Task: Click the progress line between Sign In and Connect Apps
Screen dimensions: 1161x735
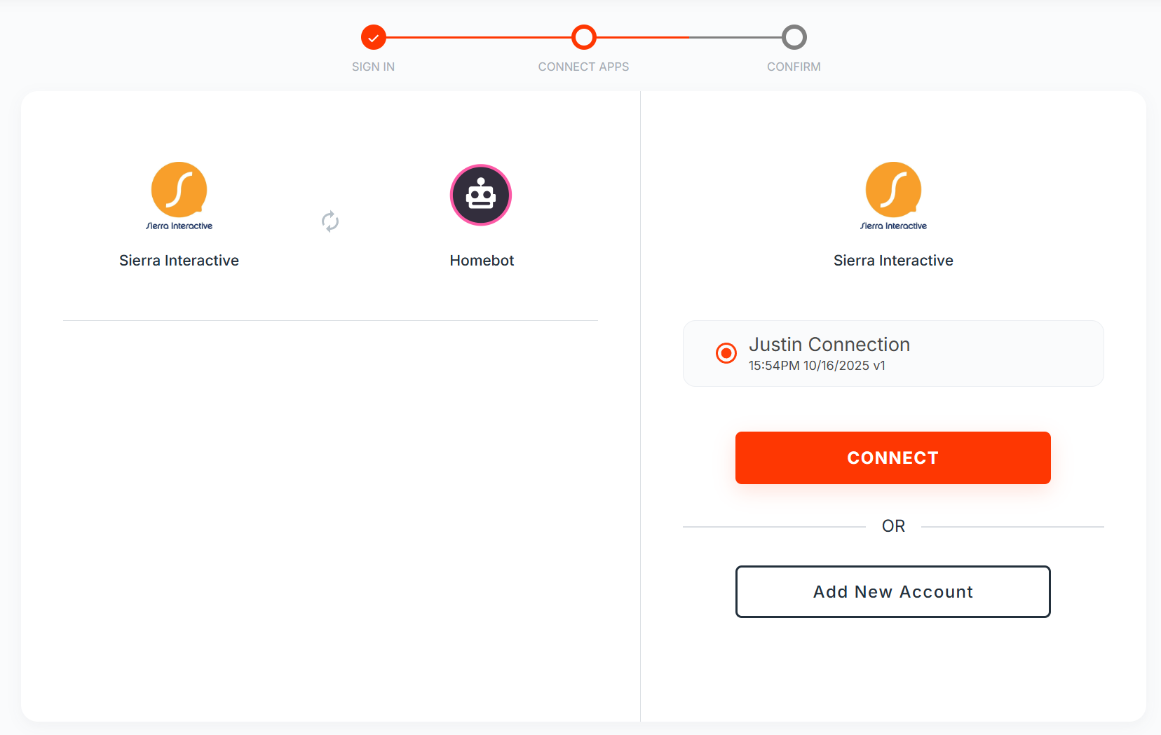Action: coord(479,37)
